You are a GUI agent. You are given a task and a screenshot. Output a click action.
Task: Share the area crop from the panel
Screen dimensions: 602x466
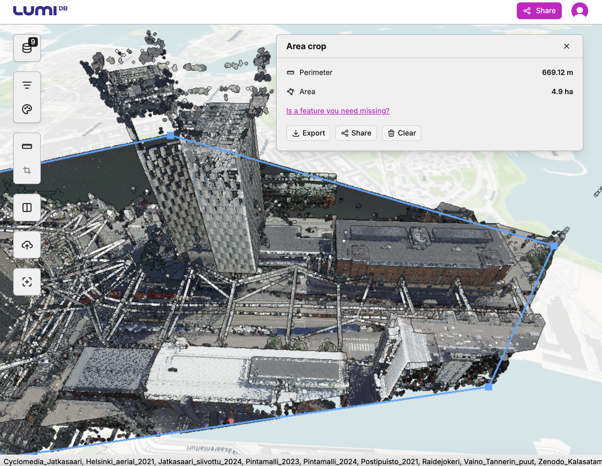[356, 133]
